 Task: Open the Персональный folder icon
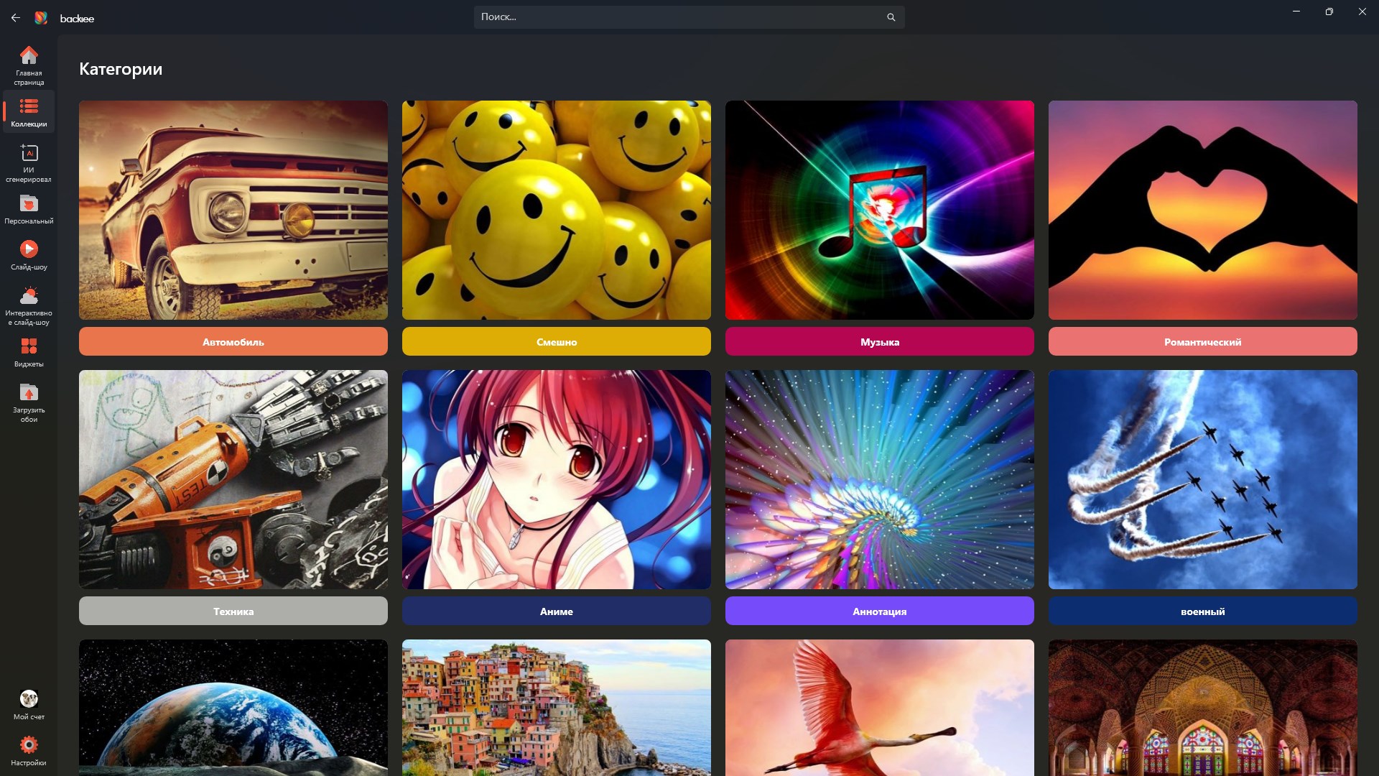click(29, 203)
